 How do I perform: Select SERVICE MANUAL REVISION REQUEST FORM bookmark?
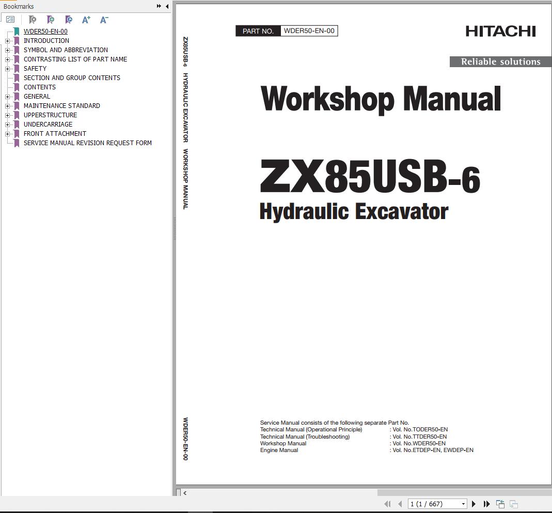pos(88,143)
